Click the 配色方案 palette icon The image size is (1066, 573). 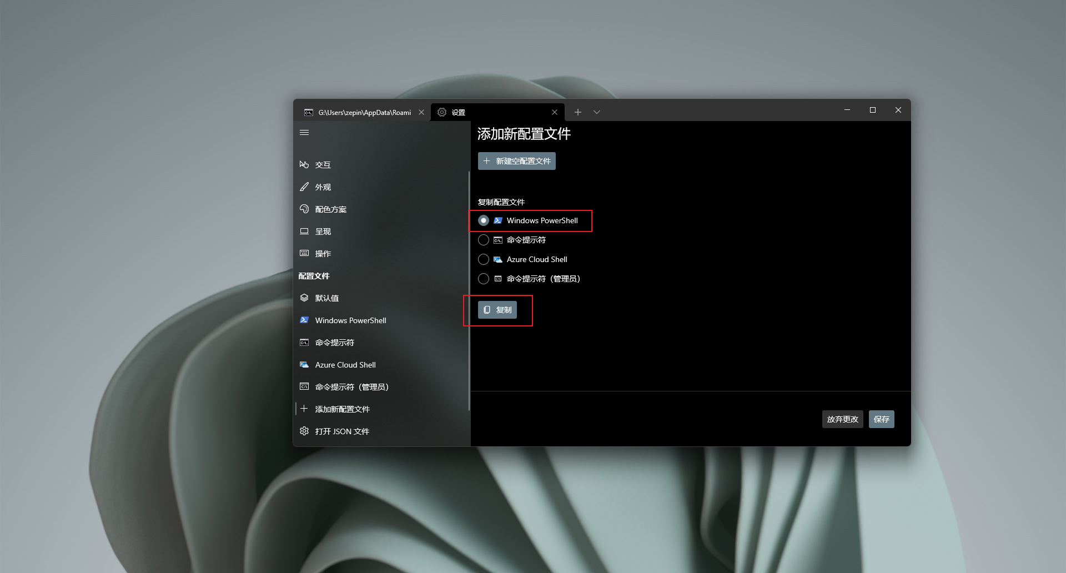[x=304, y=209]
